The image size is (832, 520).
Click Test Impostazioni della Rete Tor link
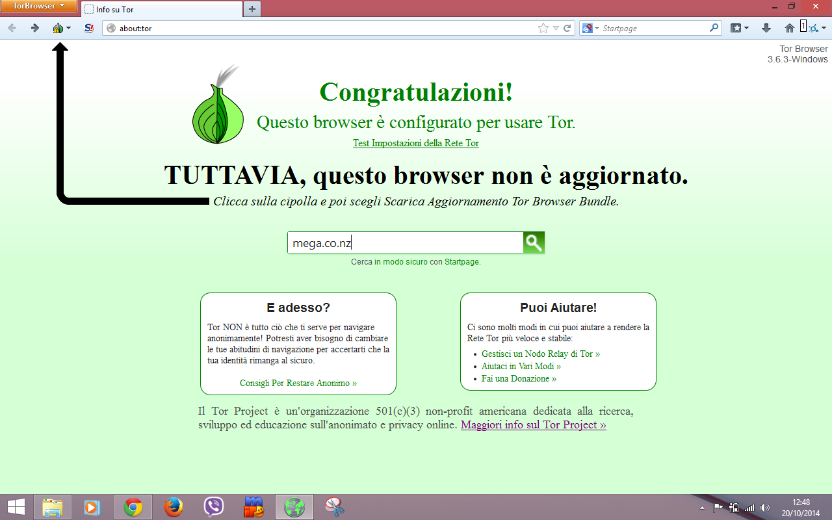coord(416,143)
